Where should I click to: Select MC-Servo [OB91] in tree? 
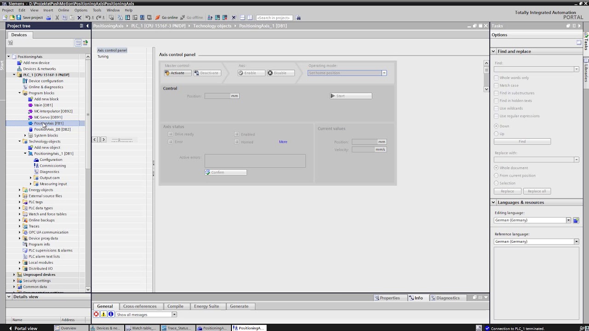(x=48, y=117)
